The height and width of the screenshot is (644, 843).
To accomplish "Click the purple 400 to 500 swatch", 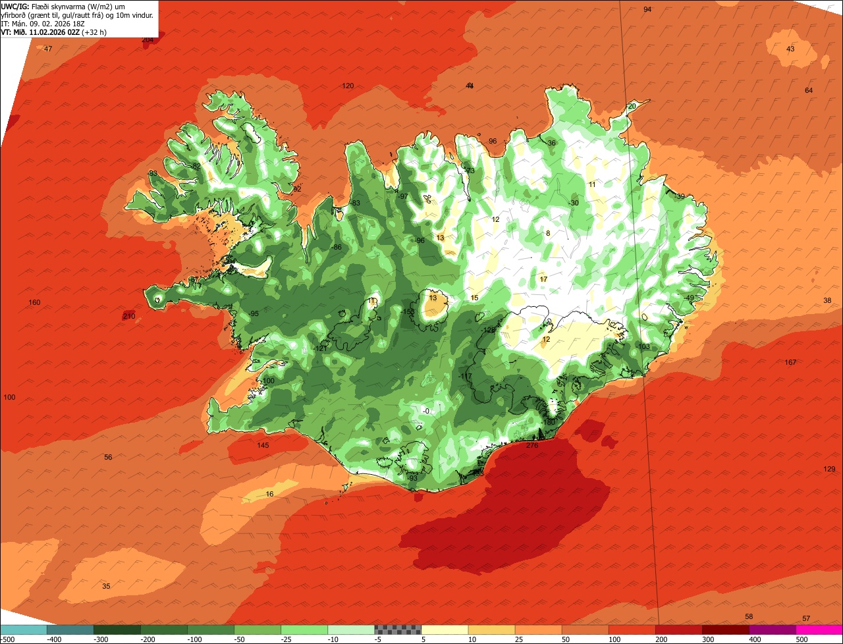I will tap(772, 630).
